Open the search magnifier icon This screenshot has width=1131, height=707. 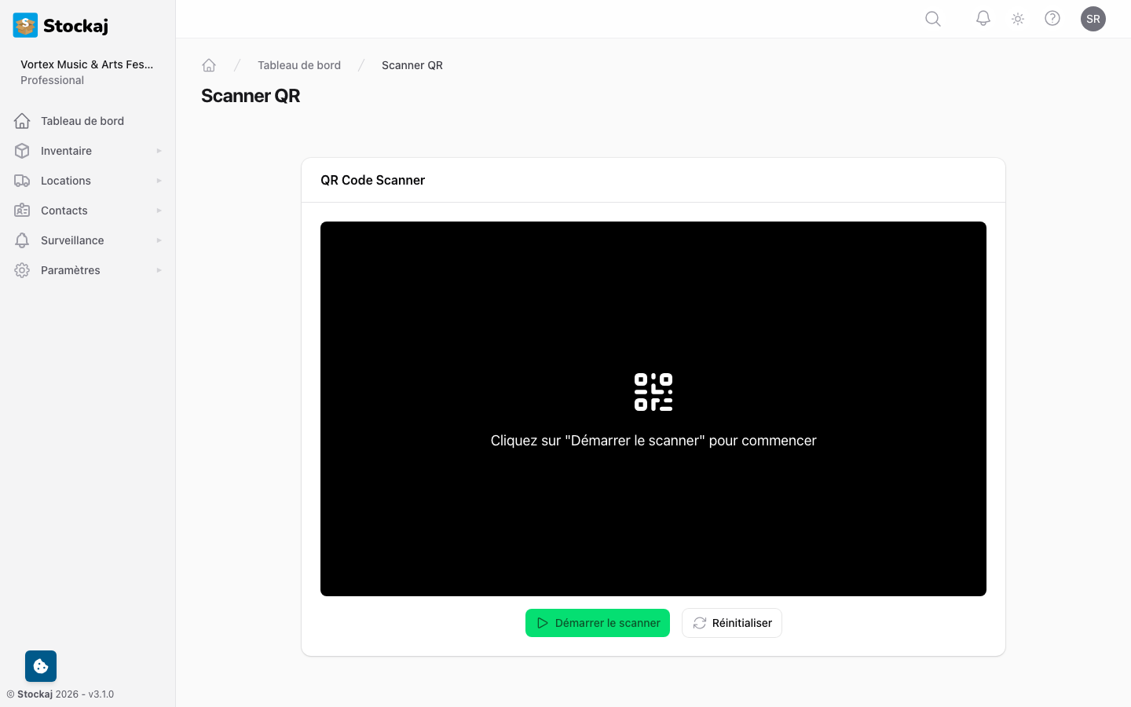[932, 18]
